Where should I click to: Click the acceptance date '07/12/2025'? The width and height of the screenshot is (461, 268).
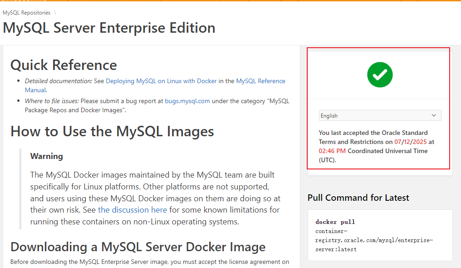point(411,142)
